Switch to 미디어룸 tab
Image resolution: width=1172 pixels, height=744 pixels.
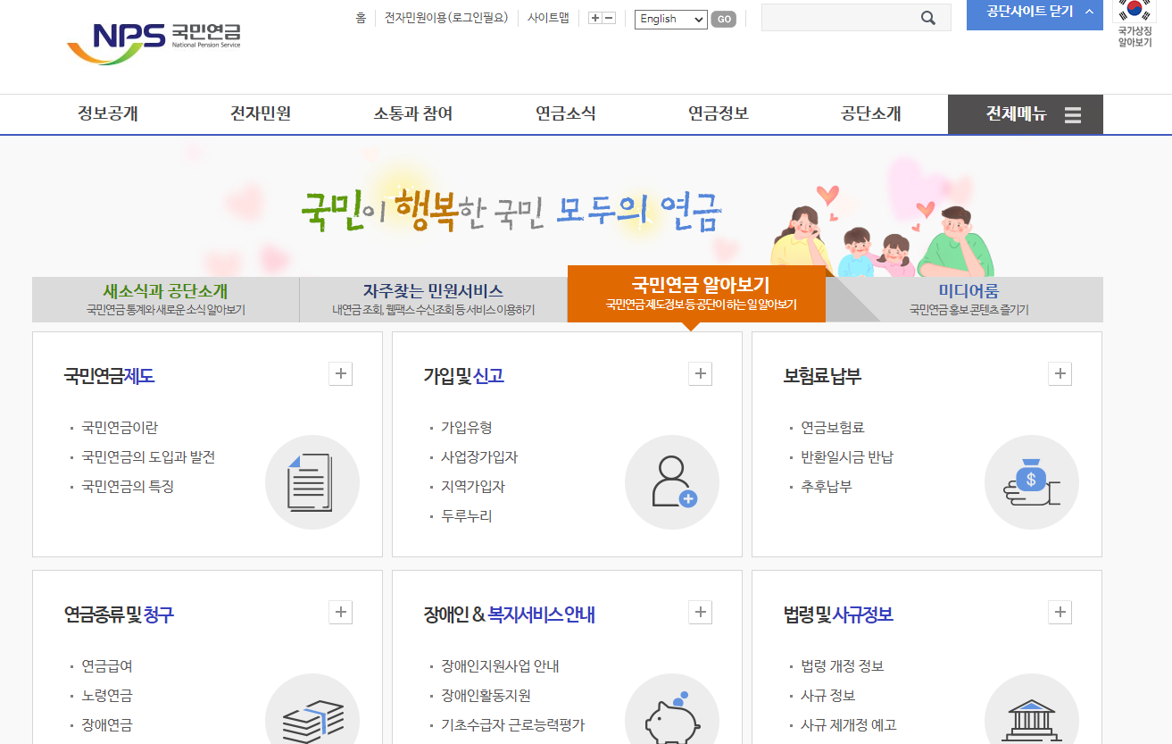tap(968, 299)
